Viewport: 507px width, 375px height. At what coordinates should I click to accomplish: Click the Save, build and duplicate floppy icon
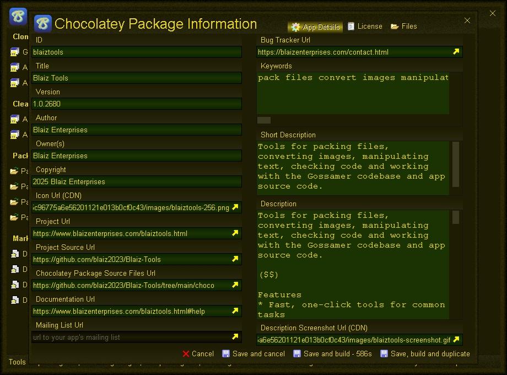(384, 353)
